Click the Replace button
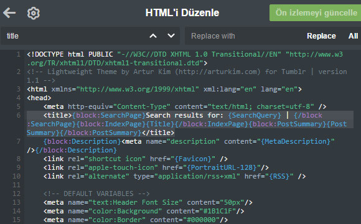The height and width of the screenshot is (224, 361). [x=321, y=36]
